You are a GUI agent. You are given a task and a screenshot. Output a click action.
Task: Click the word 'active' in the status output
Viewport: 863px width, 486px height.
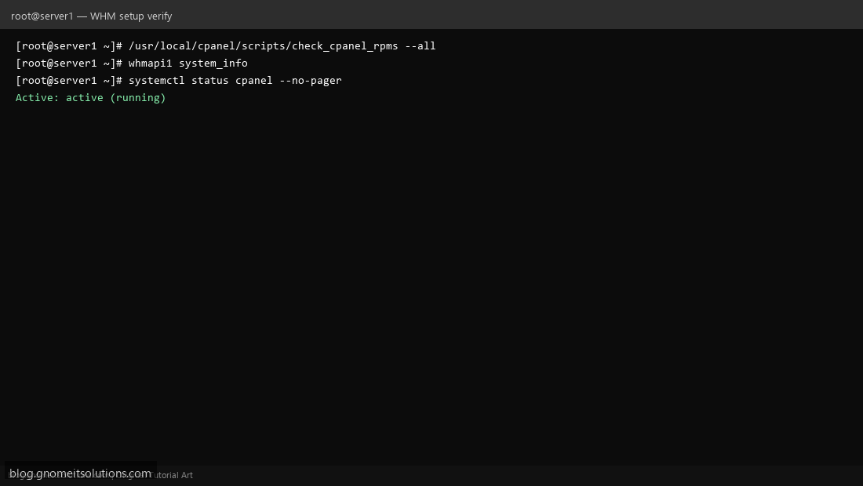coord(84,98)
